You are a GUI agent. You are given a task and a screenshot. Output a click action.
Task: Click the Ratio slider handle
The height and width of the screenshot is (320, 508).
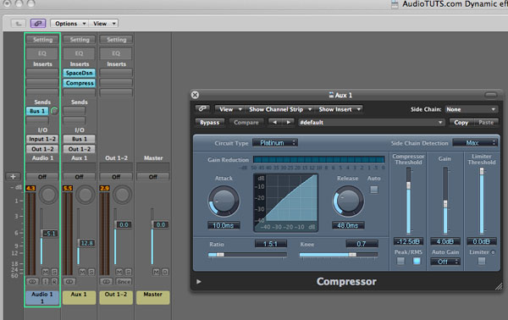(220, 255)
